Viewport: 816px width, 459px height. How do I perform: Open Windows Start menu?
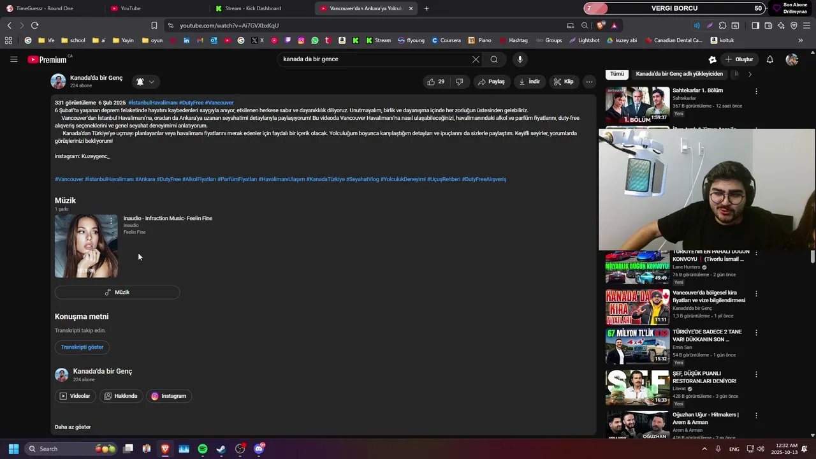click(x=13, y=449)
